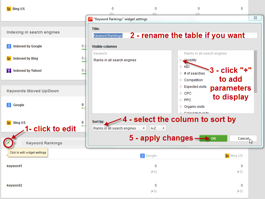Select Visibility in available columns list
The image size is (265, 199).
[x=190, y=60]
